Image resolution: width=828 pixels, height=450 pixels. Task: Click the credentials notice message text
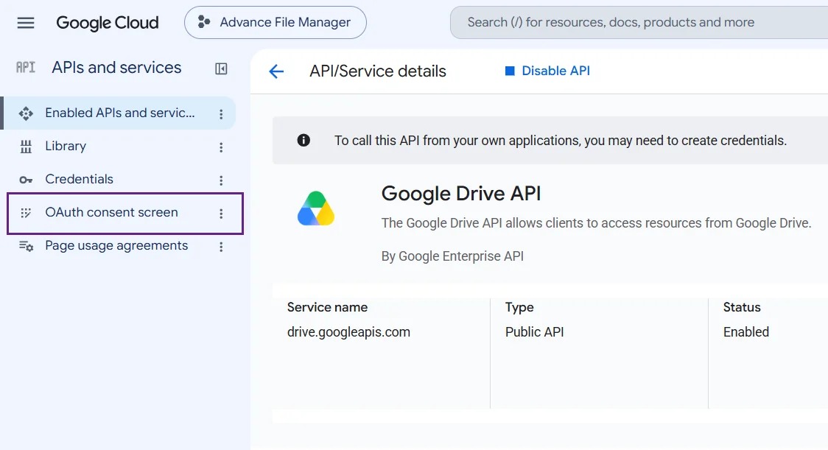[x=561, y=141]
